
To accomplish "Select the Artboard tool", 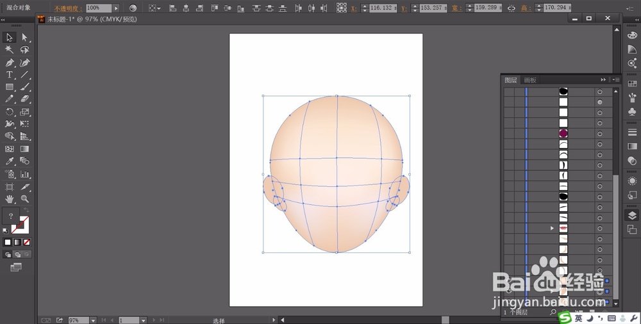I will click(10, 187).
